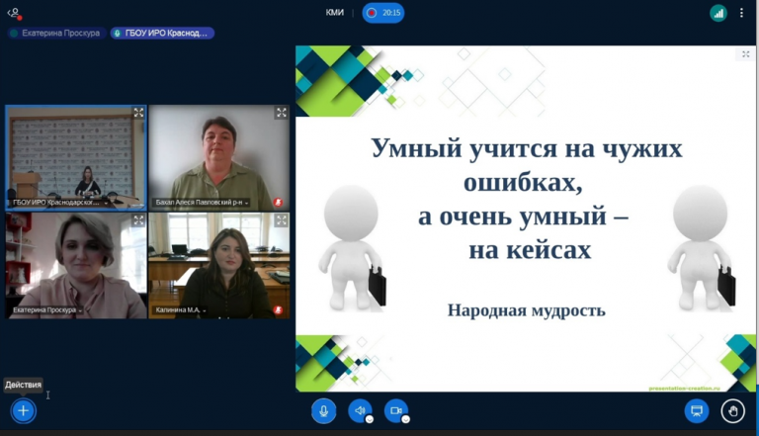Click the ГБОУ ИРО Краснод... speaker chip
This screenshot has width=759, height=436.
click(162, 33)
